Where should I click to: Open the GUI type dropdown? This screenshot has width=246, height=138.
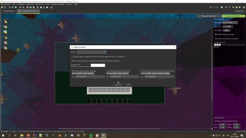click(230, 23)
